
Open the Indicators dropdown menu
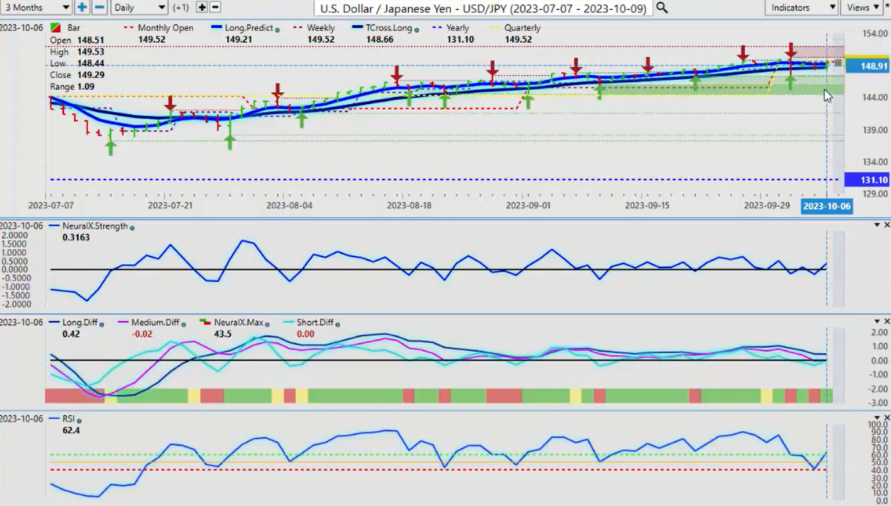tap(802, 8)
